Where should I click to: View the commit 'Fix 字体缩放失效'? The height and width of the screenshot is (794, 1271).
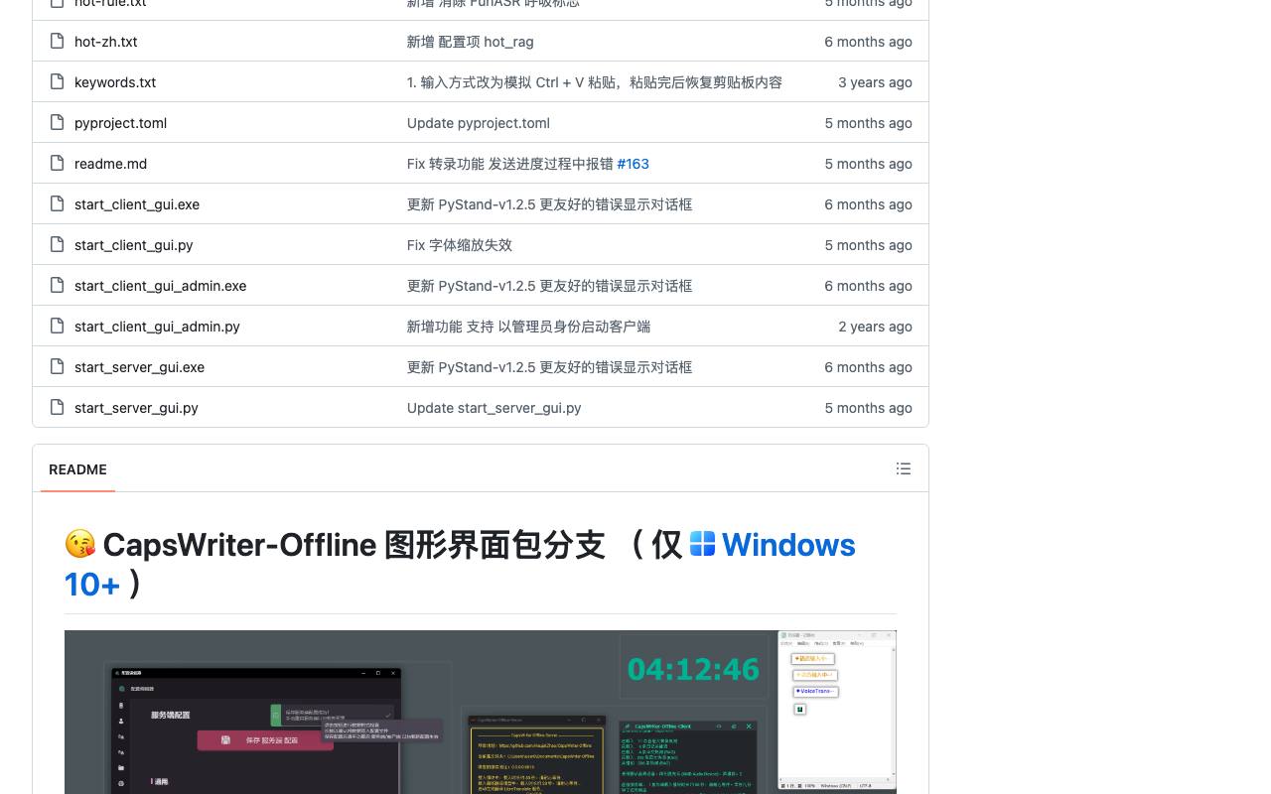tap(460, 245)
